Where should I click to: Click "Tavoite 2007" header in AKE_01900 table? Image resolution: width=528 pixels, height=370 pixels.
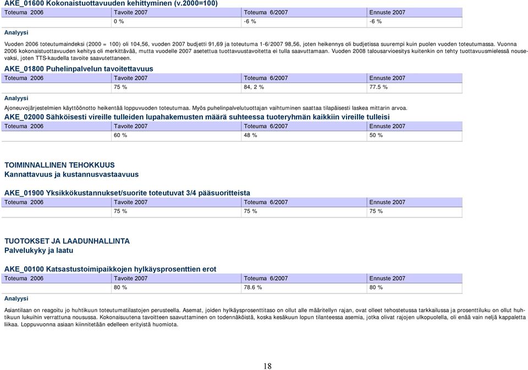click(130, 203)
